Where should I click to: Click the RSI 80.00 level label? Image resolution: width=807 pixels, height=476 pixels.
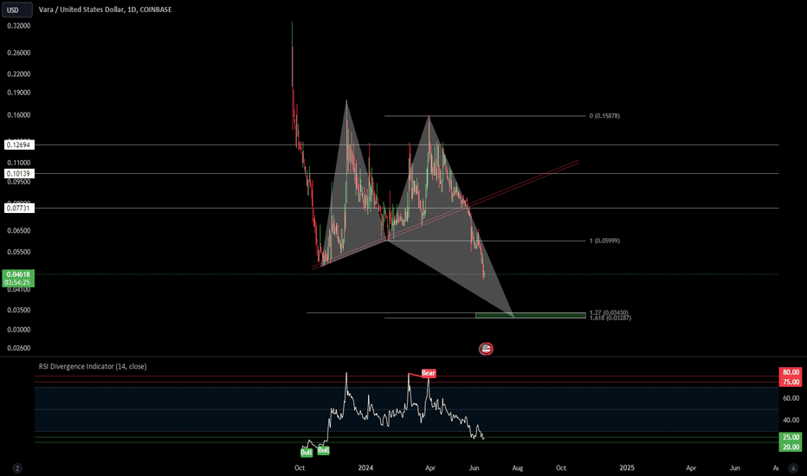(x=791, y=372)
